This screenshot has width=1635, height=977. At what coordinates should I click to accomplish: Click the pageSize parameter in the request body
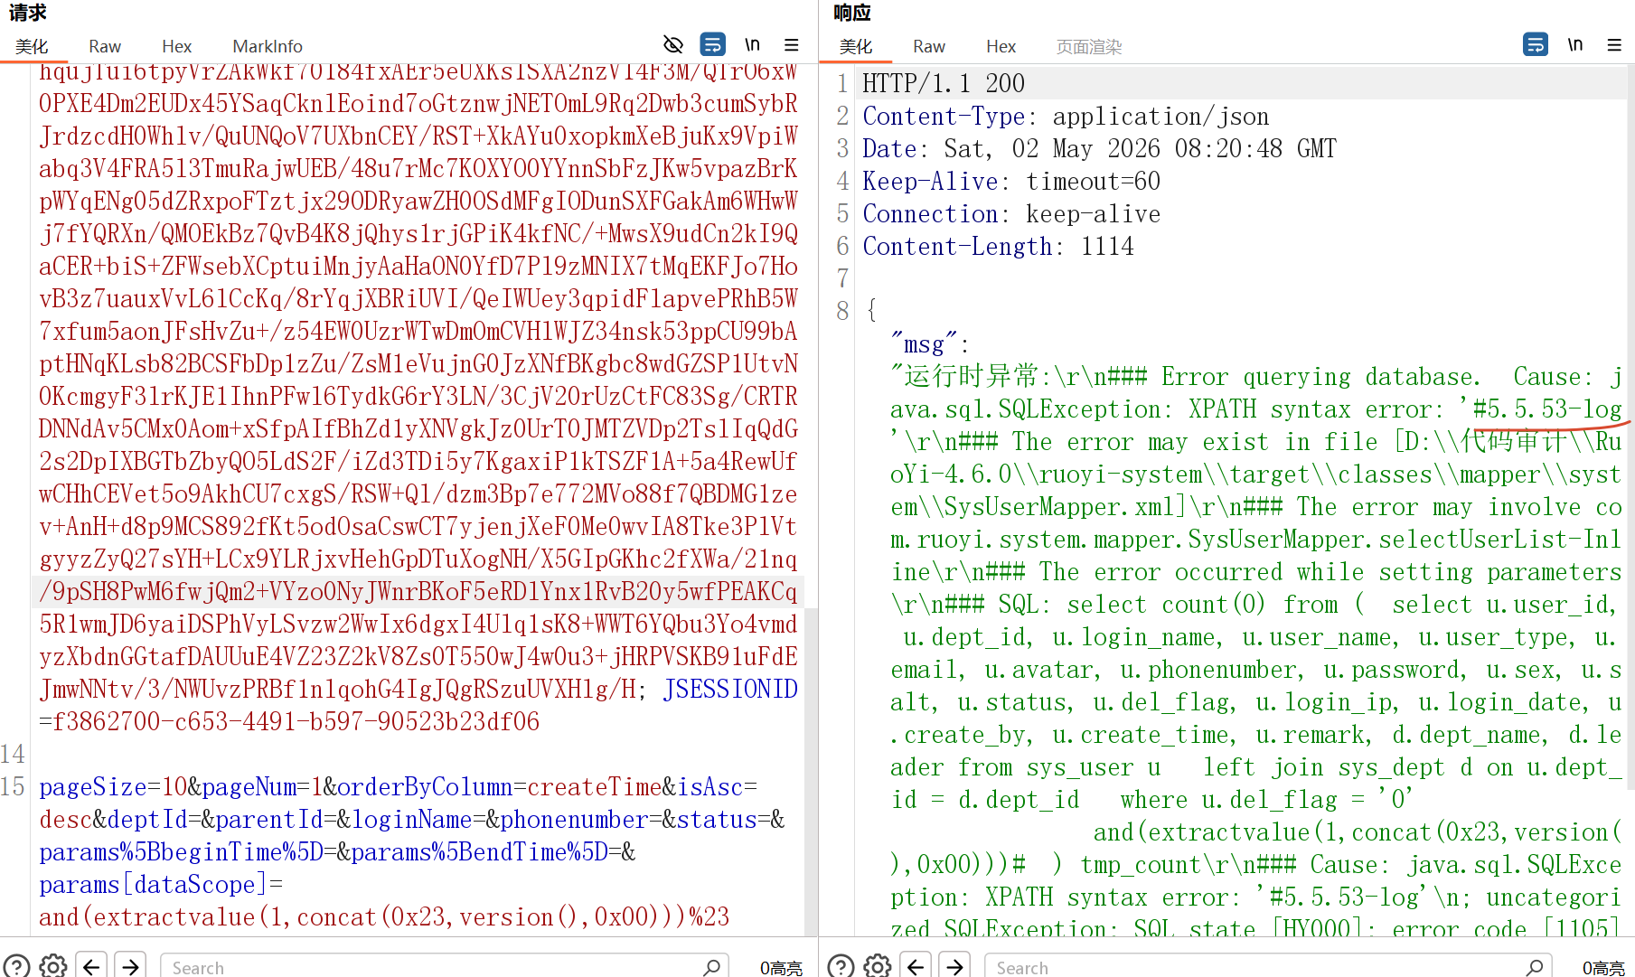[93, 787]
